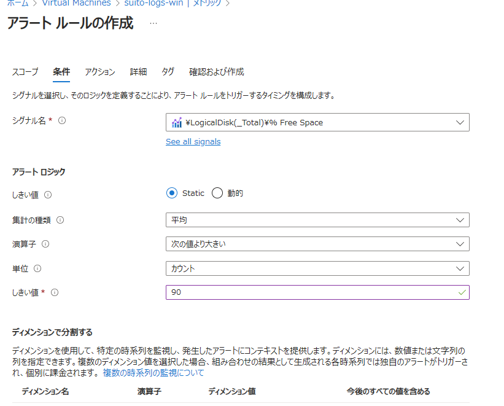
Task: Open the 演算子 dropdown
Action: click(317, 244)
